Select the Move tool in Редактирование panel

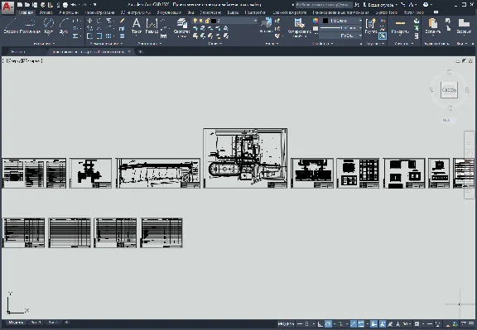click(89, 21)
